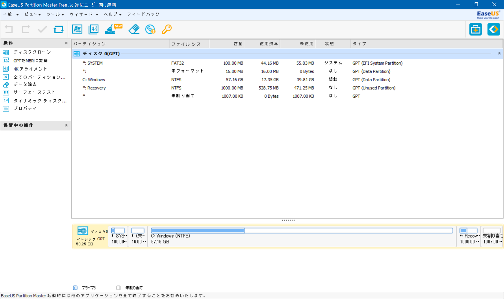The height and width of the screenshot is (299, 504).
Task: Open the フィードバック menu item
Action: point(143,14)
